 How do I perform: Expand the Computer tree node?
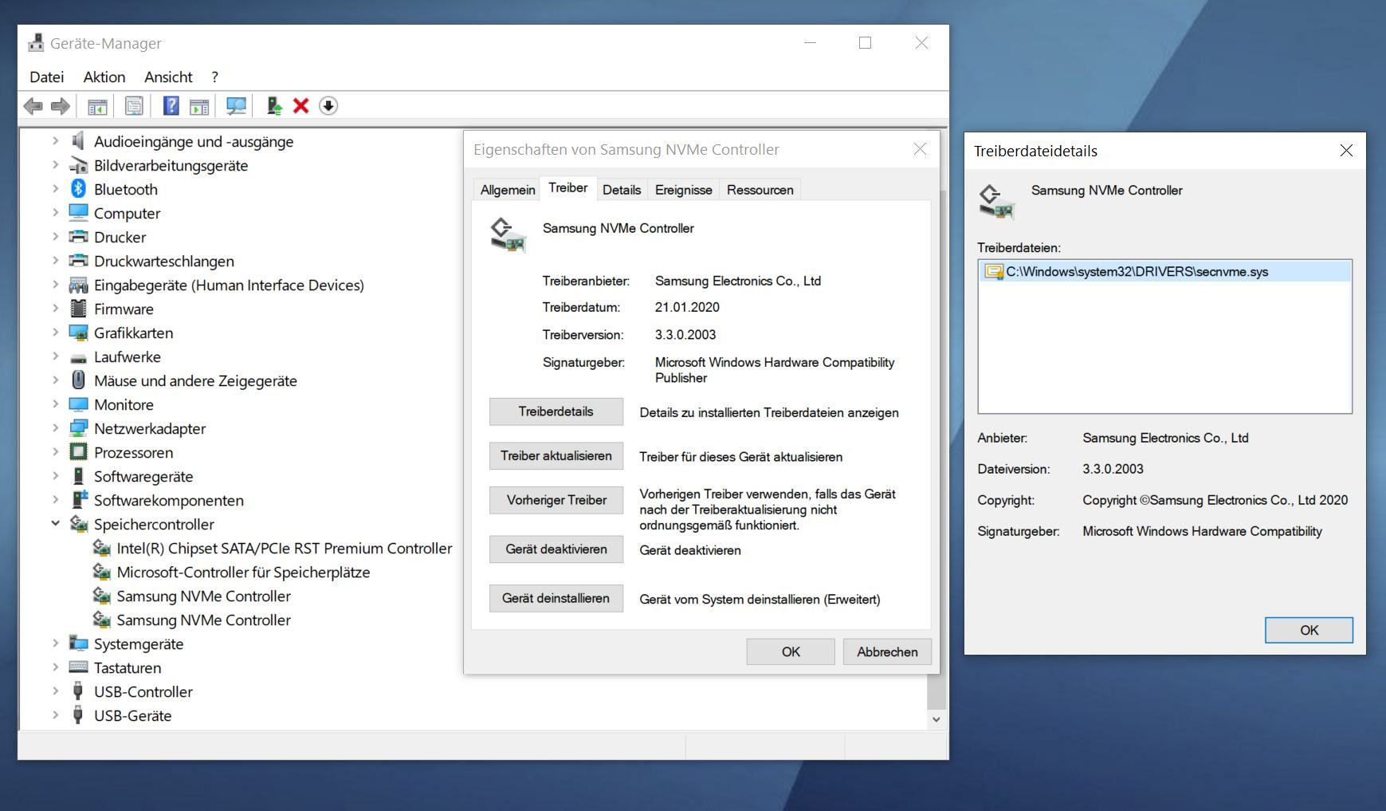pyautogui.click(x=55, y=213)
